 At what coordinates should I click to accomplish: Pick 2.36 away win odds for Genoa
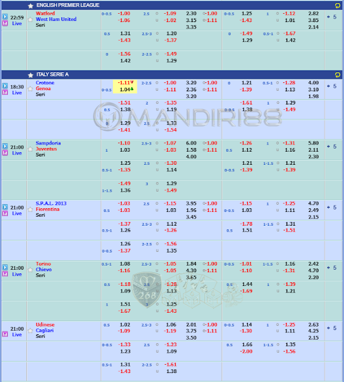point(191,90)
